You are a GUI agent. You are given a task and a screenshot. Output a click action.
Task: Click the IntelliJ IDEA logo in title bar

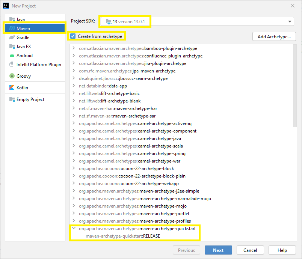(x=6, y=6)
